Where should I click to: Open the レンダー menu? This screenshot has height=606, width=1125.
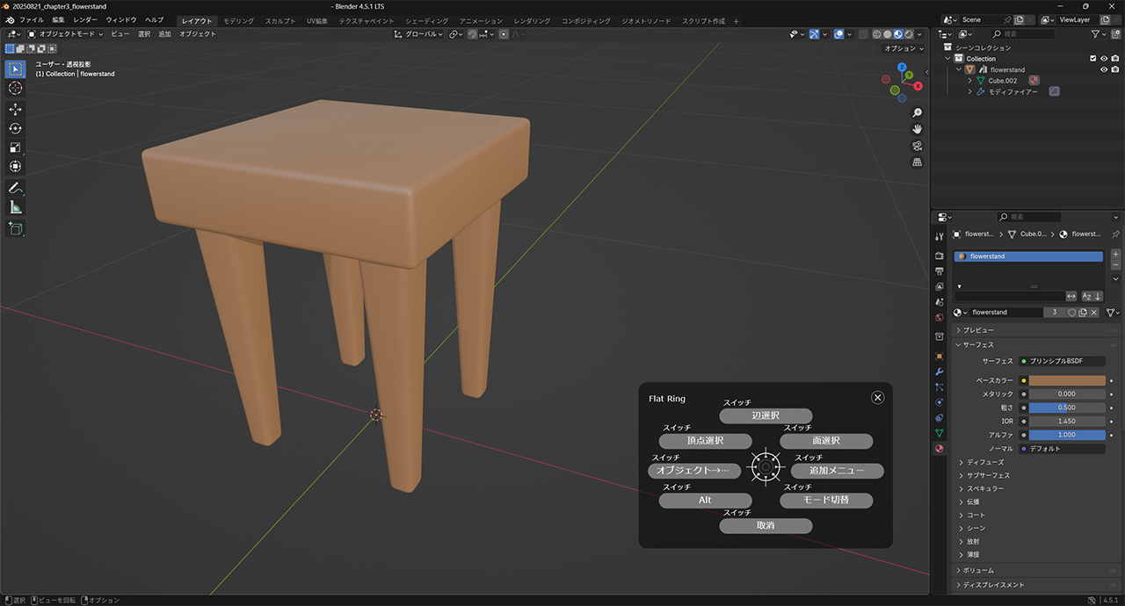[85, 20]
